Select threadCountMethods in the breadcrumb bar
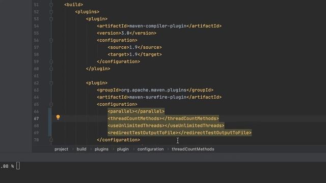This screenshot has height=183, width=326. pos(193,149)
